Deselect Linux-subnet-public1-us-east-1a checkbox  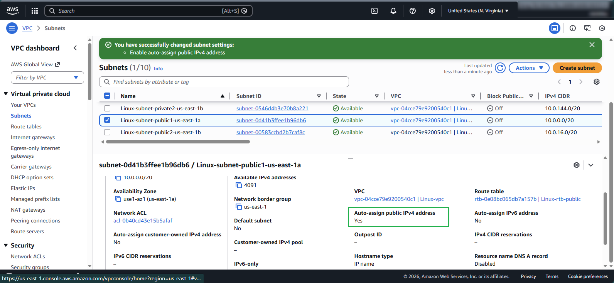coord(107,120)
